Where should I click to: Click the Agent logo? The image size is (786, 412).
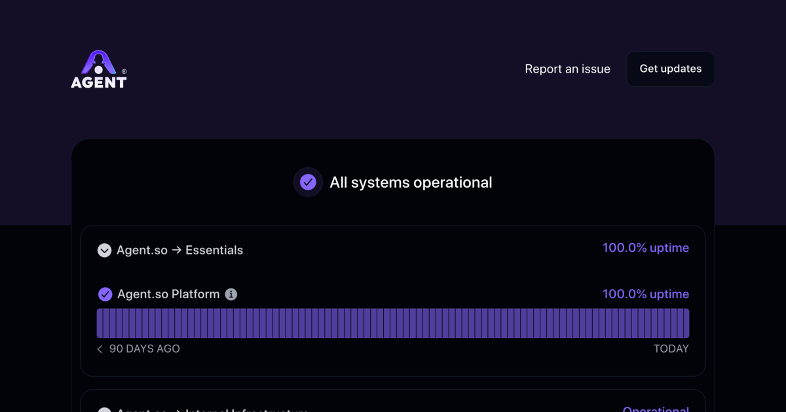(x=99, y=69)
